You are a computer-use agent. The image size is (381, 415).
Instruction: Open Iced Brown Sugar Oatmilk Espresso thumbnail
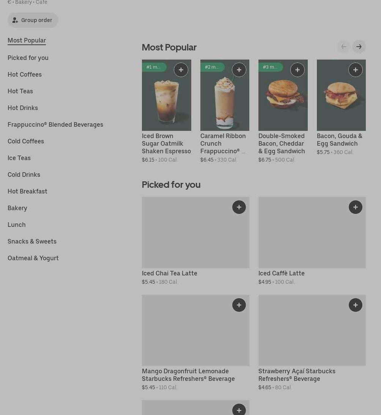167,95
